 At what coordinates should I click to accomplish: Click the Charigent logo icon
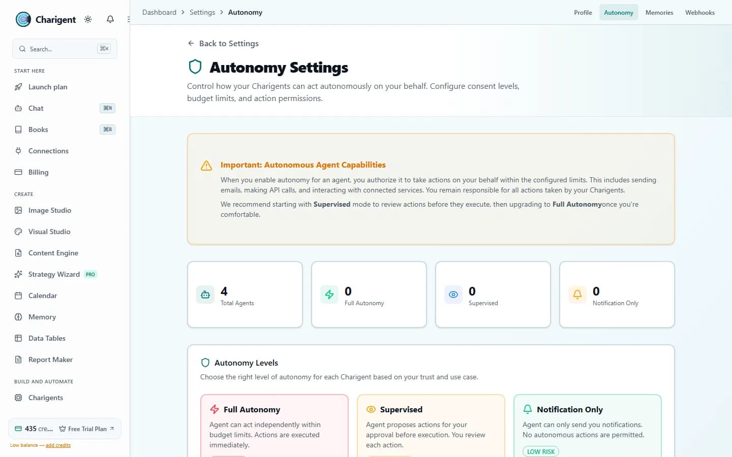click(x=23, y=19)
